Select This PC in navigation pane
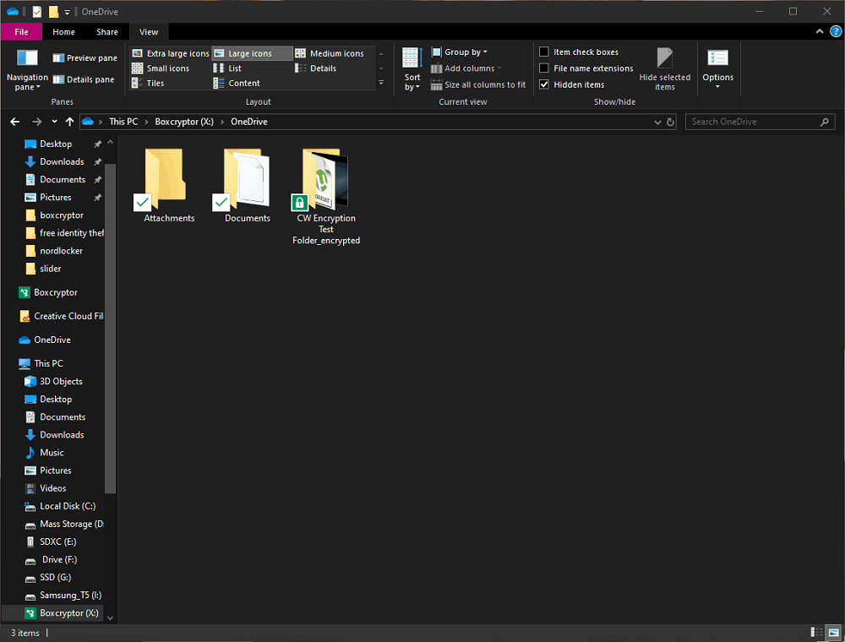This screenshot has height=642, width=845. (48, 363)
